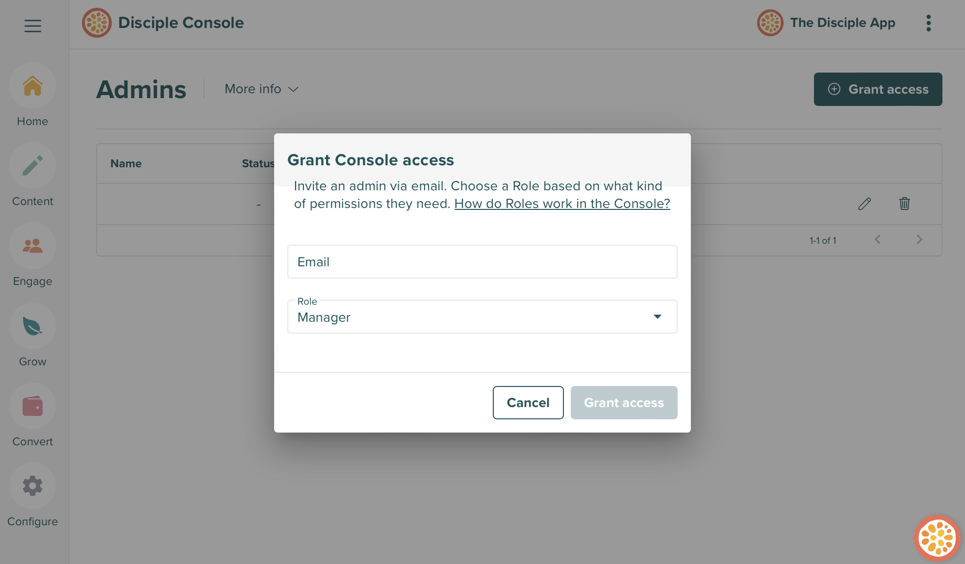Select the Home icon in the sidebar
Screen dimensions: 965x564
tap(32, 86)
